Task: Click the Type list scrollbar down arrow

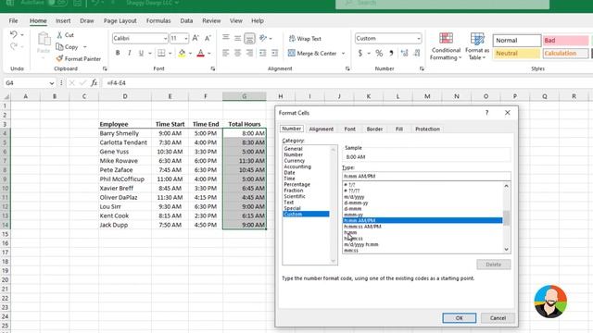Action: (x=506, y=249)
